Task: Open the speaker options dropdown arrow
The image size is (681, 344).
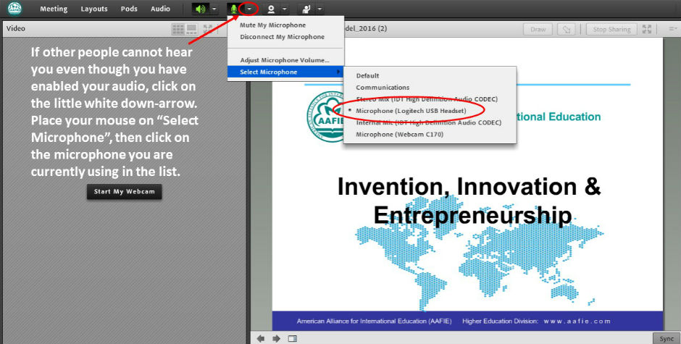Action: point(214,9)
